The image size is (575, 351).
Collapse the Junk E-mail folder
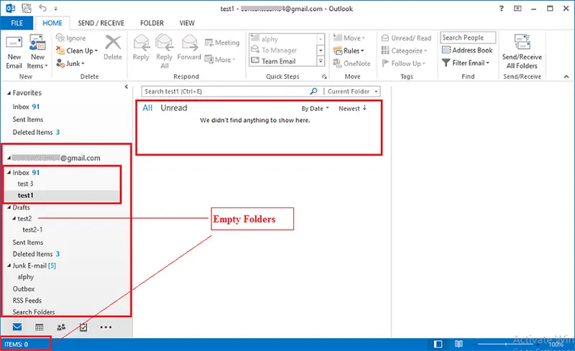[9, 266]
